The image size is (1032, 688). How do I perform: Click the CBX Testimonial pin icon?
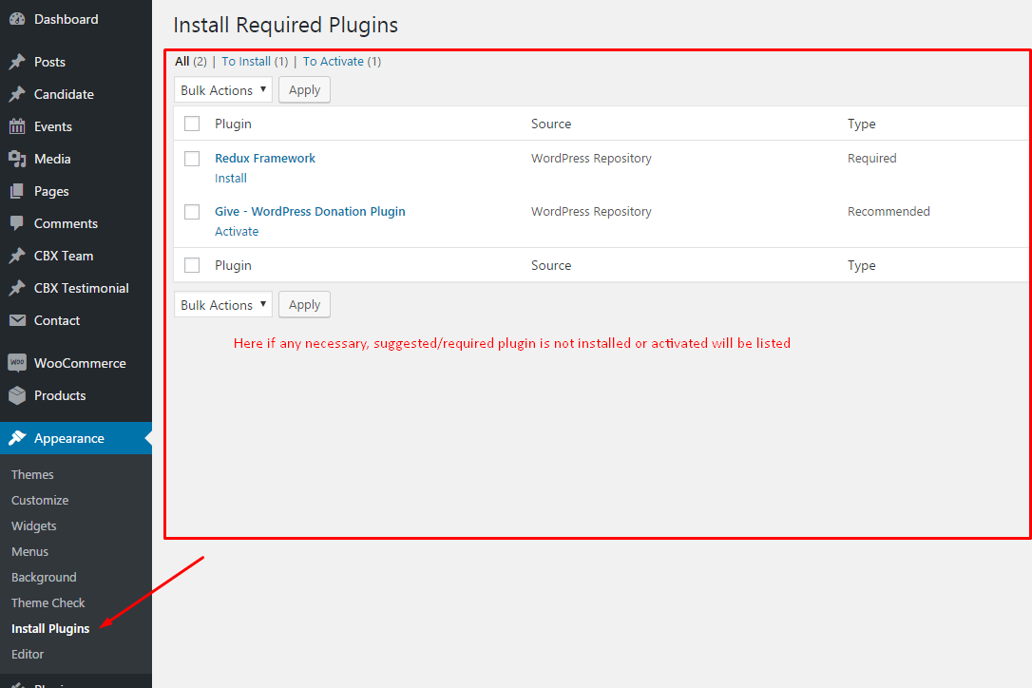coord(17,288)
